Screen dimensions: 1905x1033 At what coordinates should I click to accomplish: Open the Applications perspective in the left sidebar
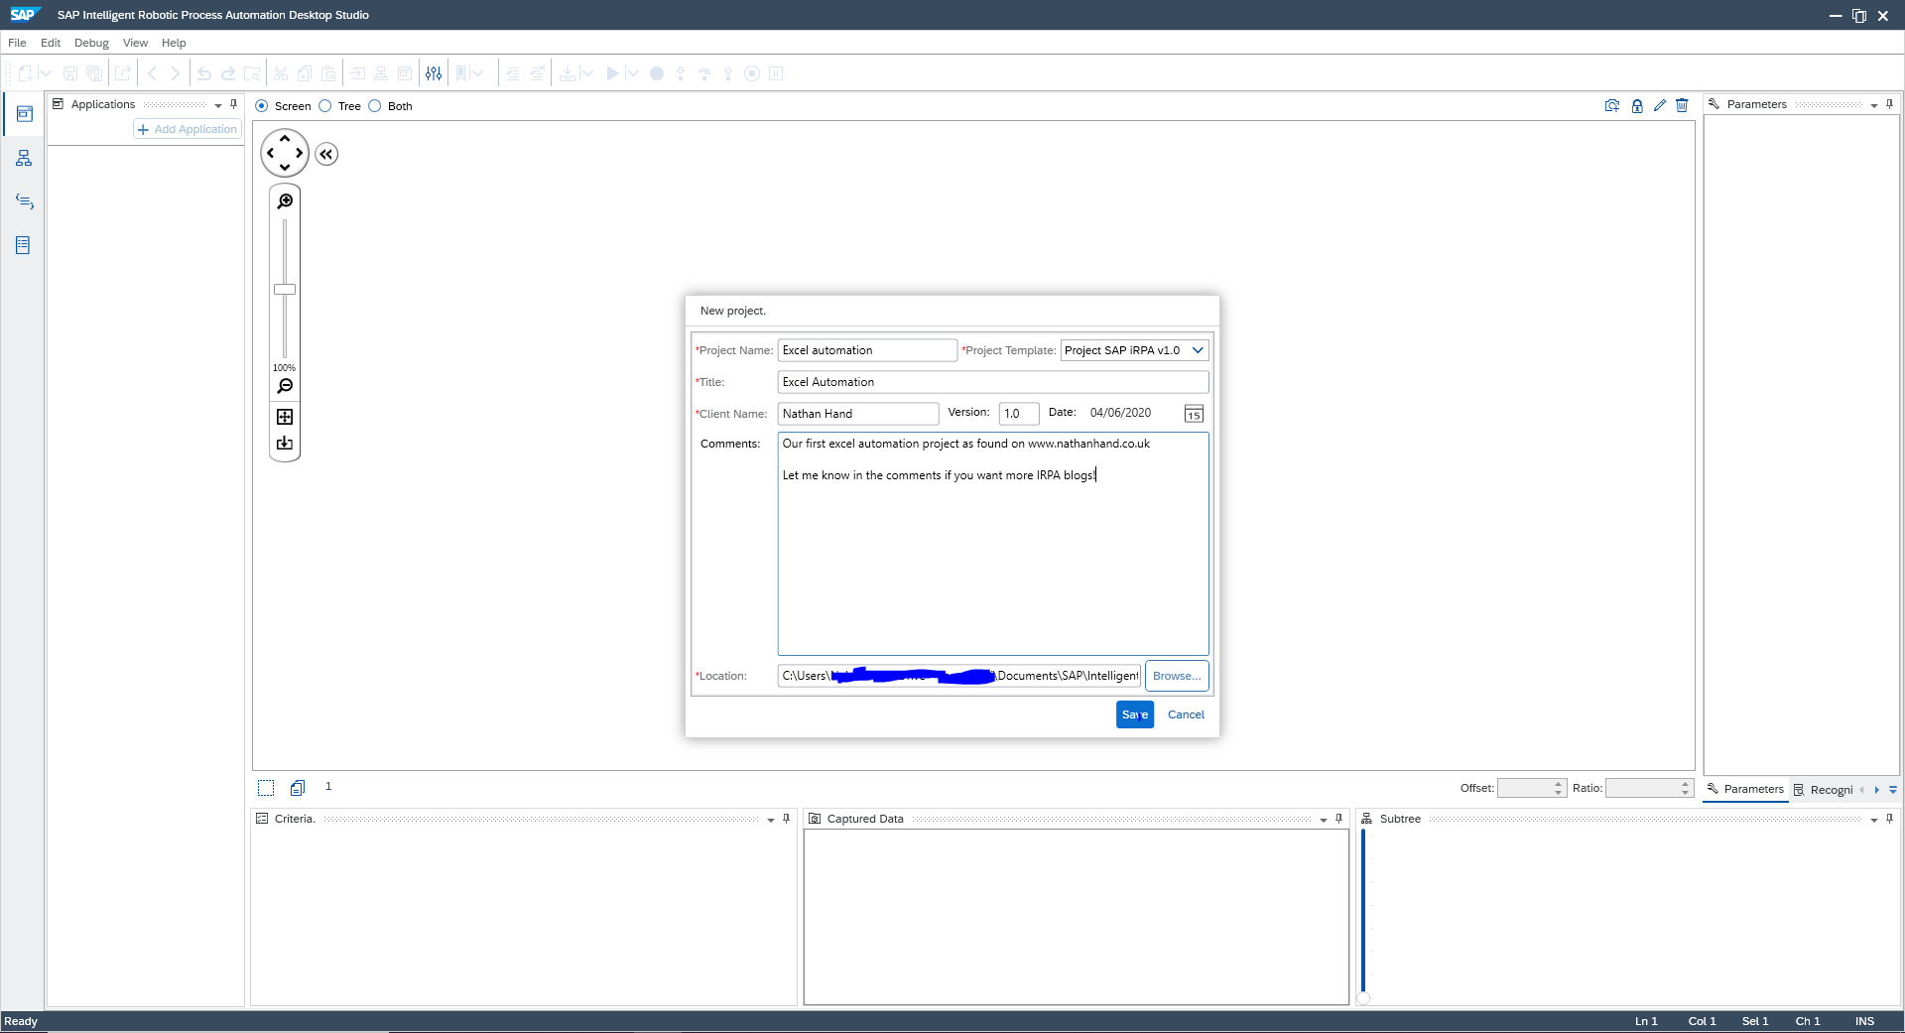click(x=24, y=114)
